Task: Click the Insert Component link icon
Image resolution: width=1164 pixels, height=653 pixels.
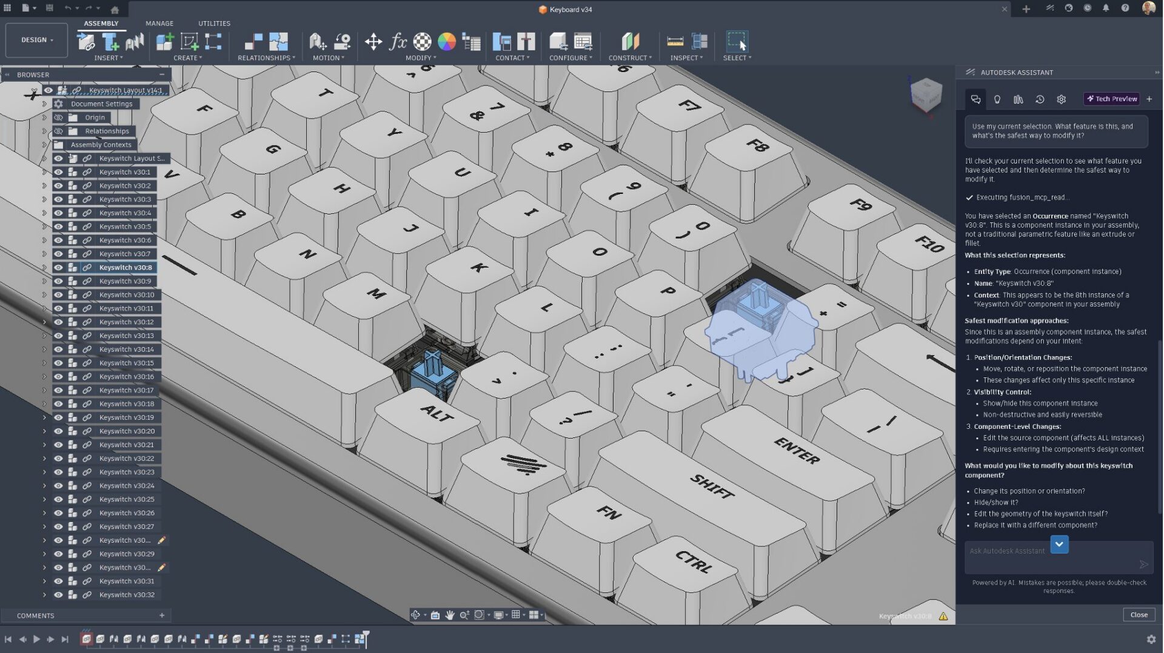Action: coord(86,41)
